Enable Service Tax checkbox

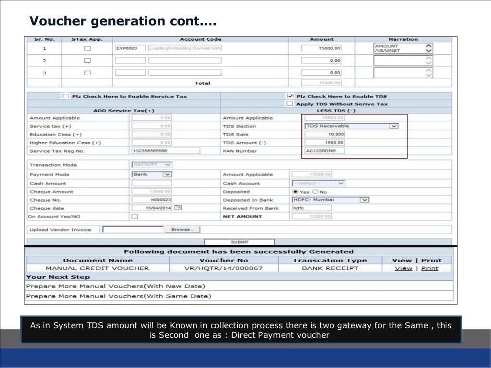(65, 96)
